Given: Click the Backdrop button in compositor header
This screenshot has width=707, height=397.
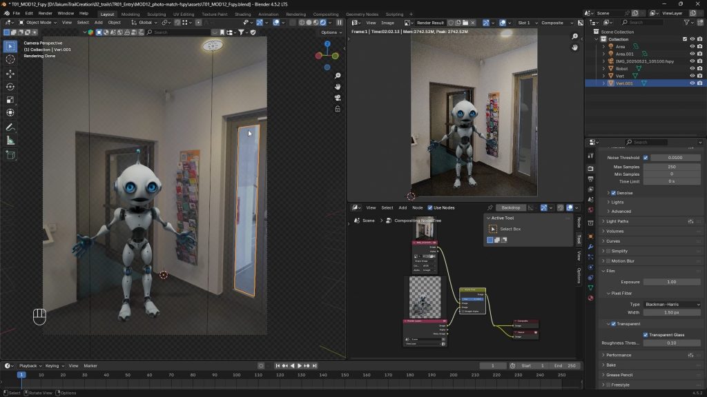Looking at the screenshot, I should point(512,207).
